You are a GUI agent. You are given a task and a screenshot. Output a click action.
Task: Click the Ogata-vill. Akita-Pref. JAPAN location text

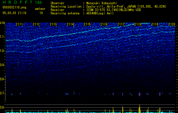[x=126, y=6]
